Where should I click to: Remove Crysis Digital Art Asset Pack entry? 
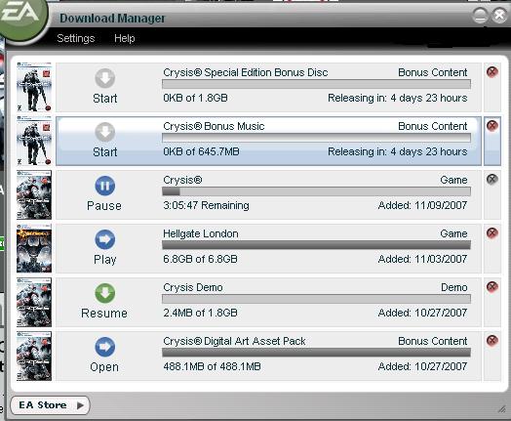[492, 340]
